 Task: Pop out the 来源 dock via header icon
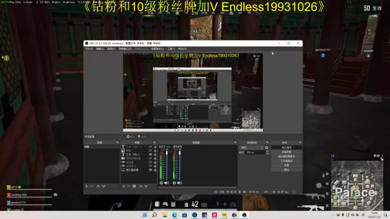[155, 143]
